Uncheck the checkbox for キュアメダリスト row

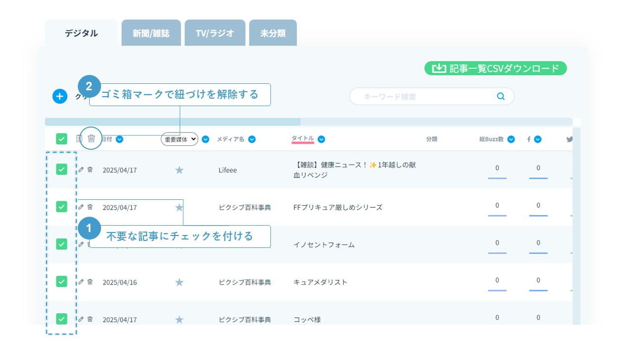pyautogui.click(x=61, y=282)
